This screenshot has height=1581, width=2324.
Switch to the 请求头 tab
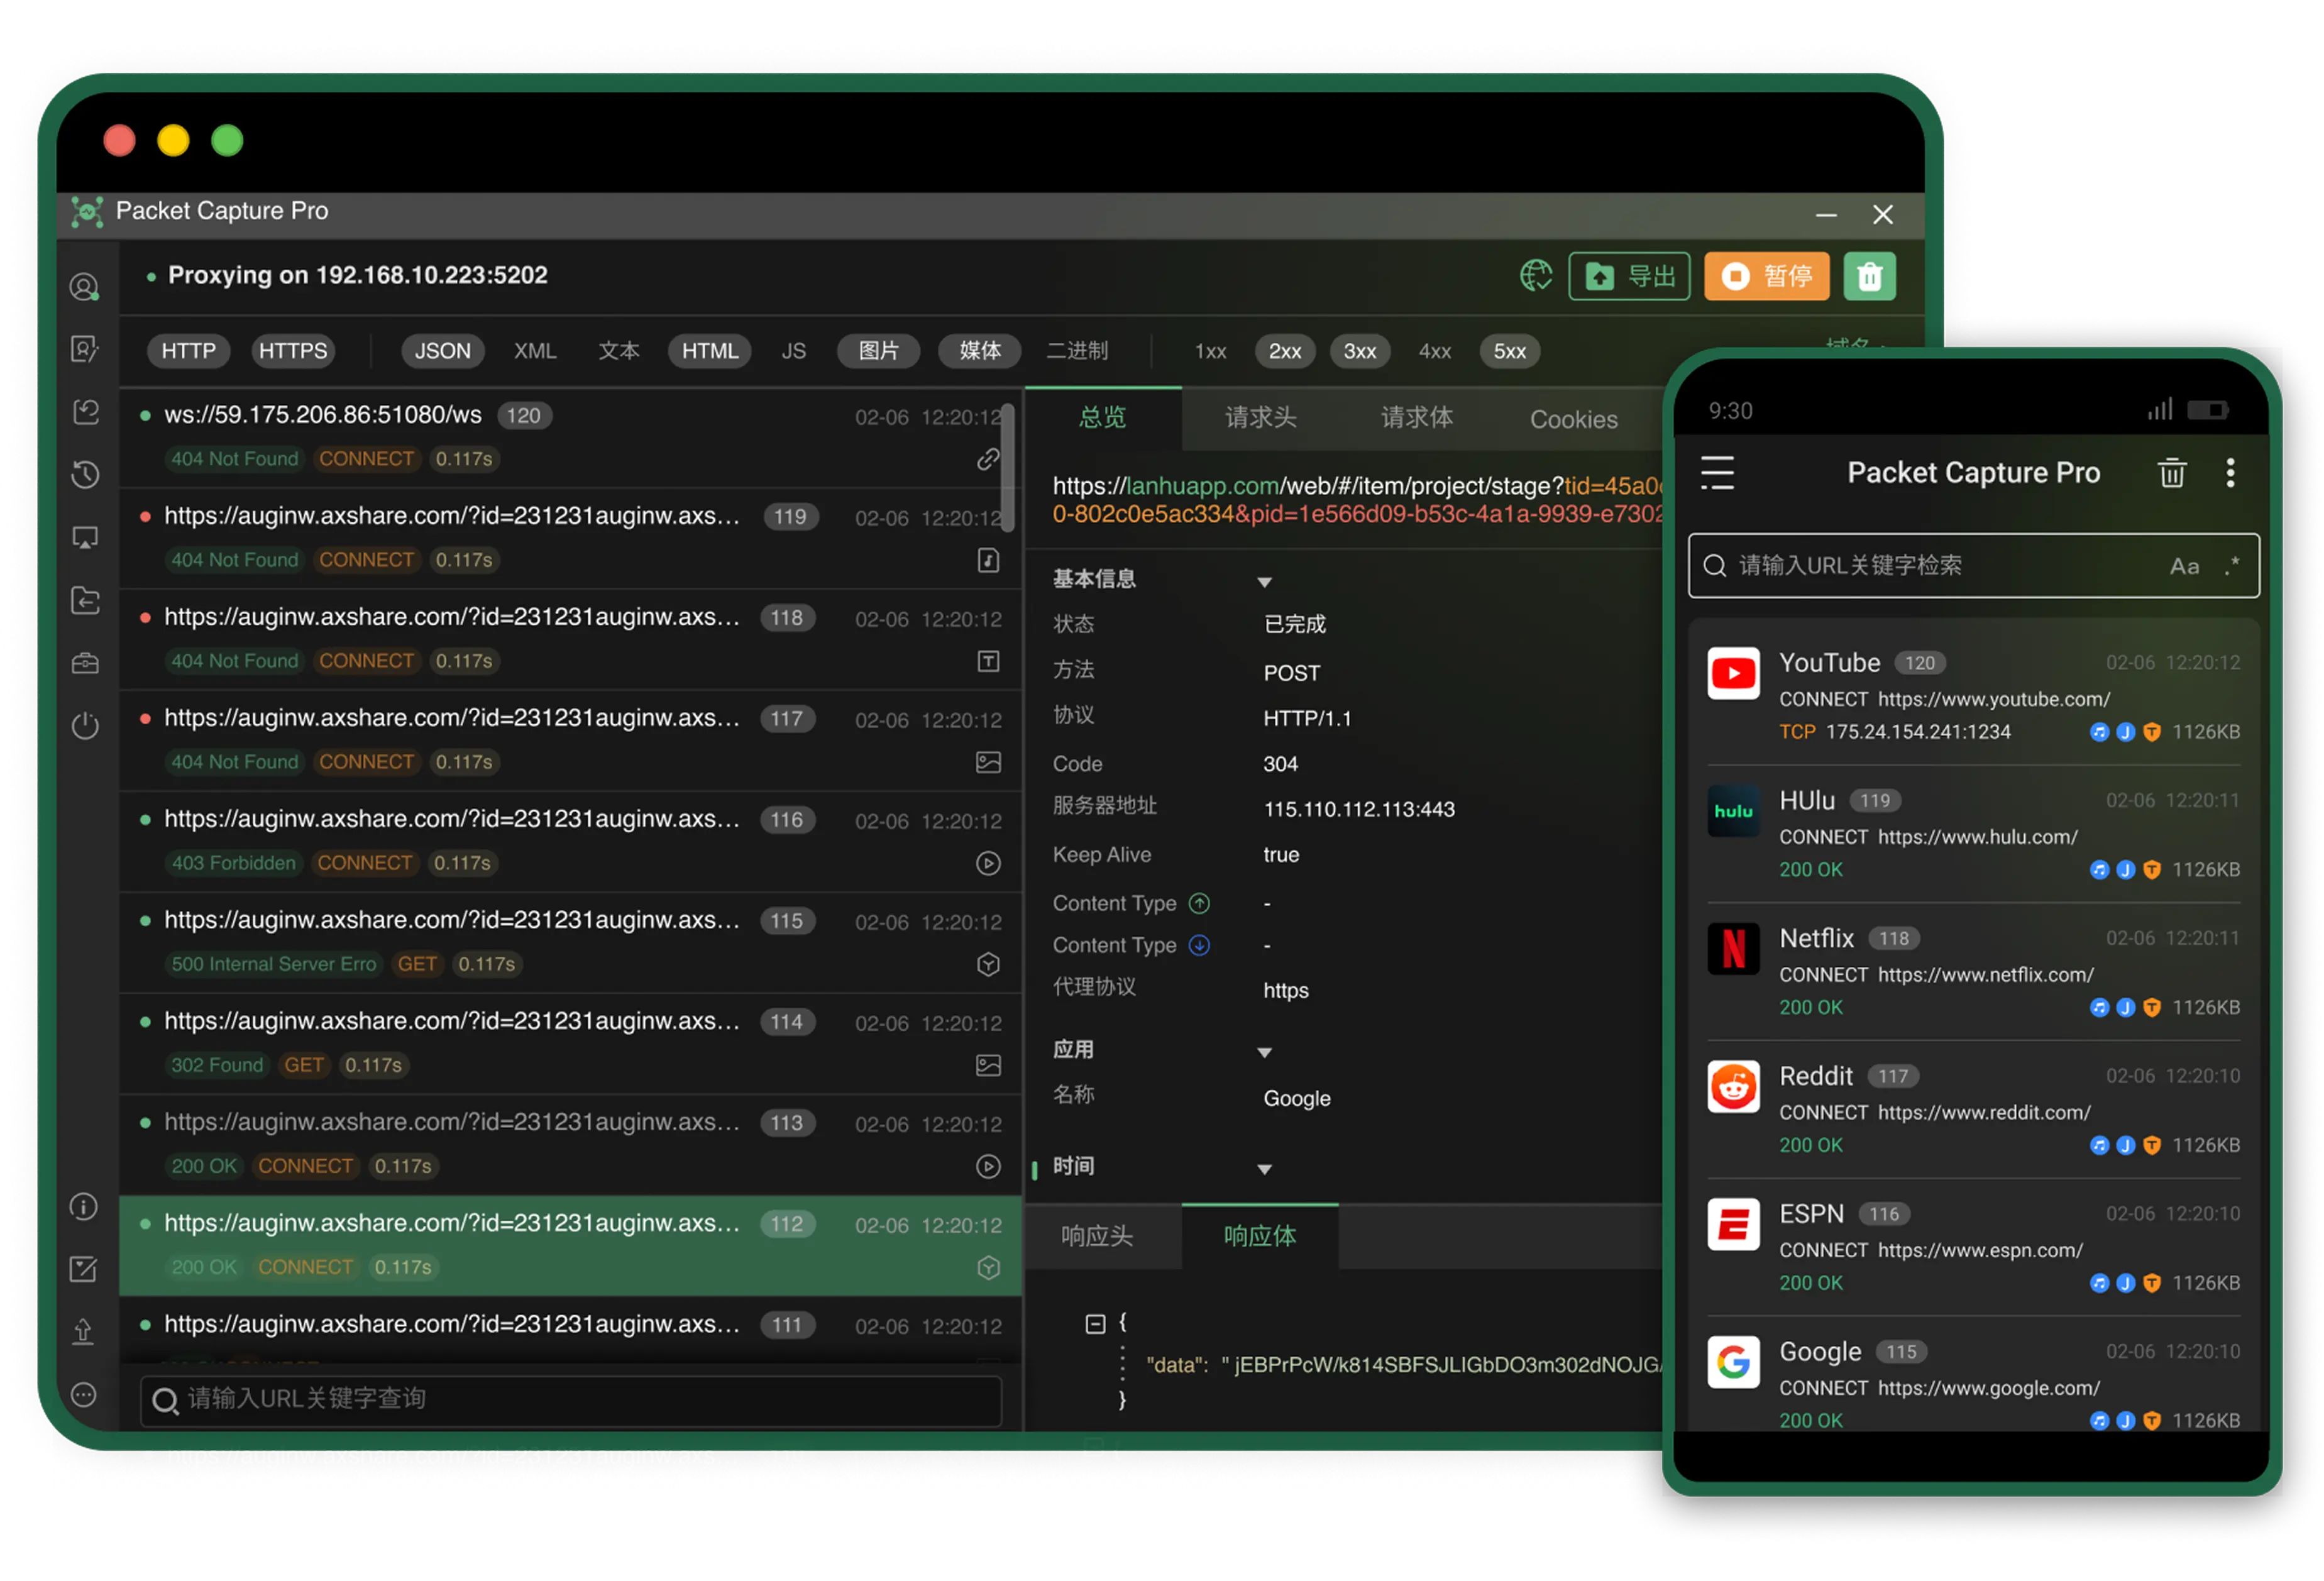1260,418
